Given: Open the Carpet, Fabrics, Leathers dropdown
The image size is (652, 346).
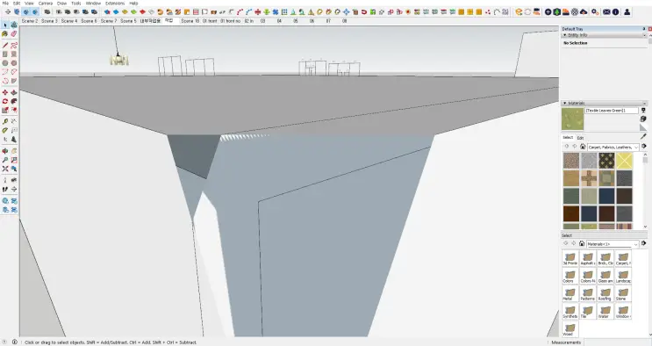Looking at the screenshot, I should click(613, 147).
